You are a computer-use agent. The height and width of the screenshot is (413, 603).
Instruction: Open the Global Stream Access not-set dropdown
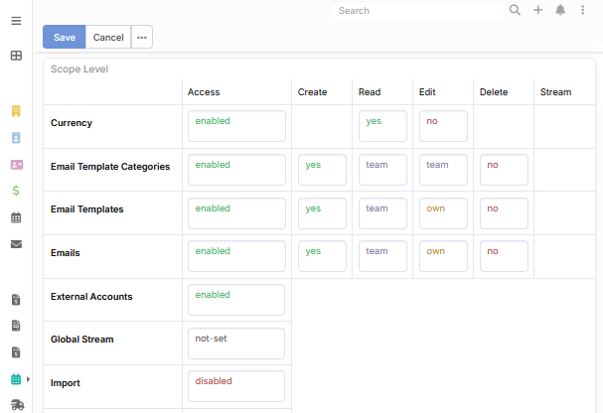tap(235, 344)
